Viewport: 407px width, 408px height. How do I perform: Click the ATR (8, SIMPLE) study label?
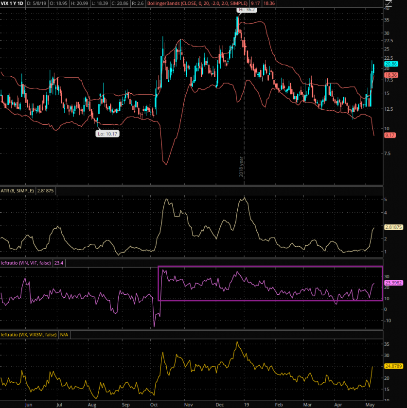(17, 191)
